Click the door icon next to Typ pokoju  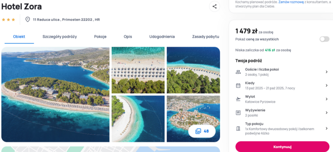[238, 128]
